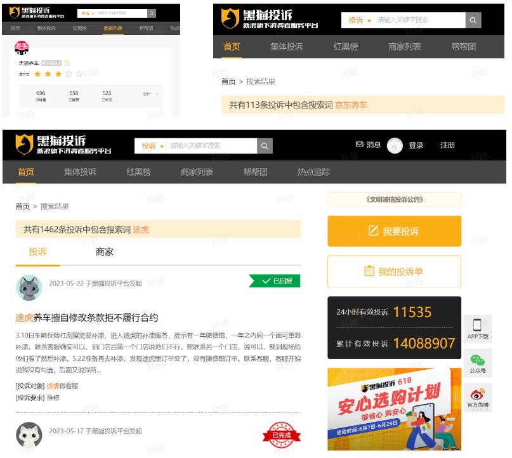This screenshot has height=458, width=512.
Task: Click the avatar circle beside 登录
Action: (394, 145)
